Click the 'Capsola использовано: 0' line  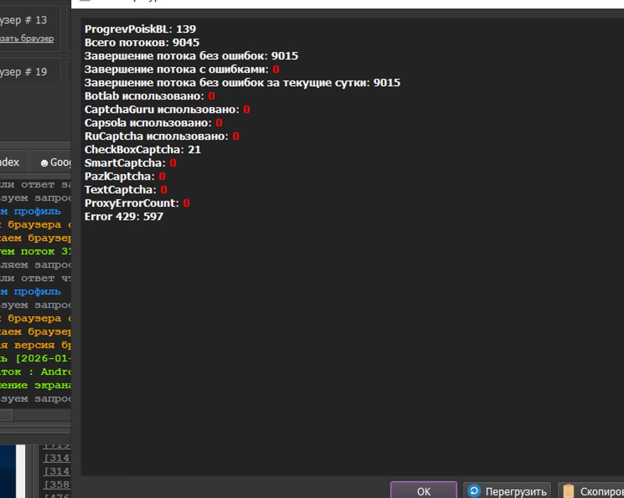coord(154,123)
